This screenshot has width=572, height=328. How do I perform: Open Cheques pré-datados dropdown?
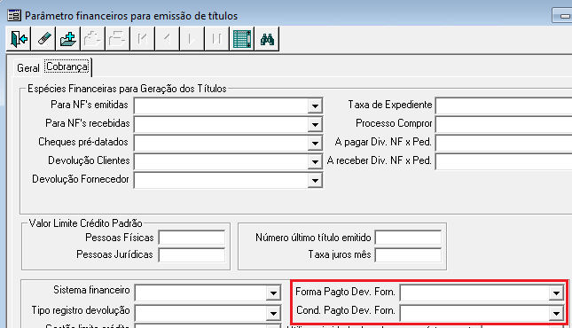[x=315, y=144]
